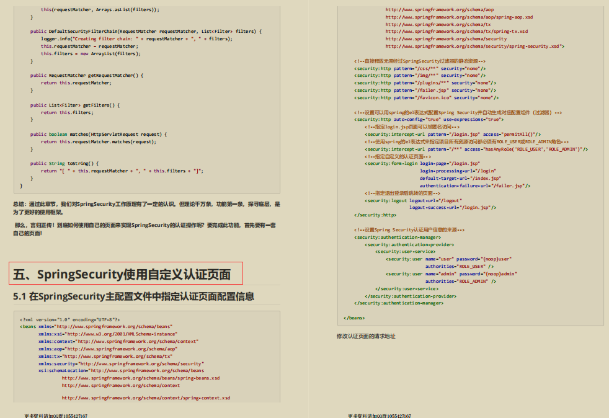This screenshot has height=418, width=609.
Task: Click the 'authentication-failure-url="/failer.jsp"' line
Action: click(x=475, y=186)
